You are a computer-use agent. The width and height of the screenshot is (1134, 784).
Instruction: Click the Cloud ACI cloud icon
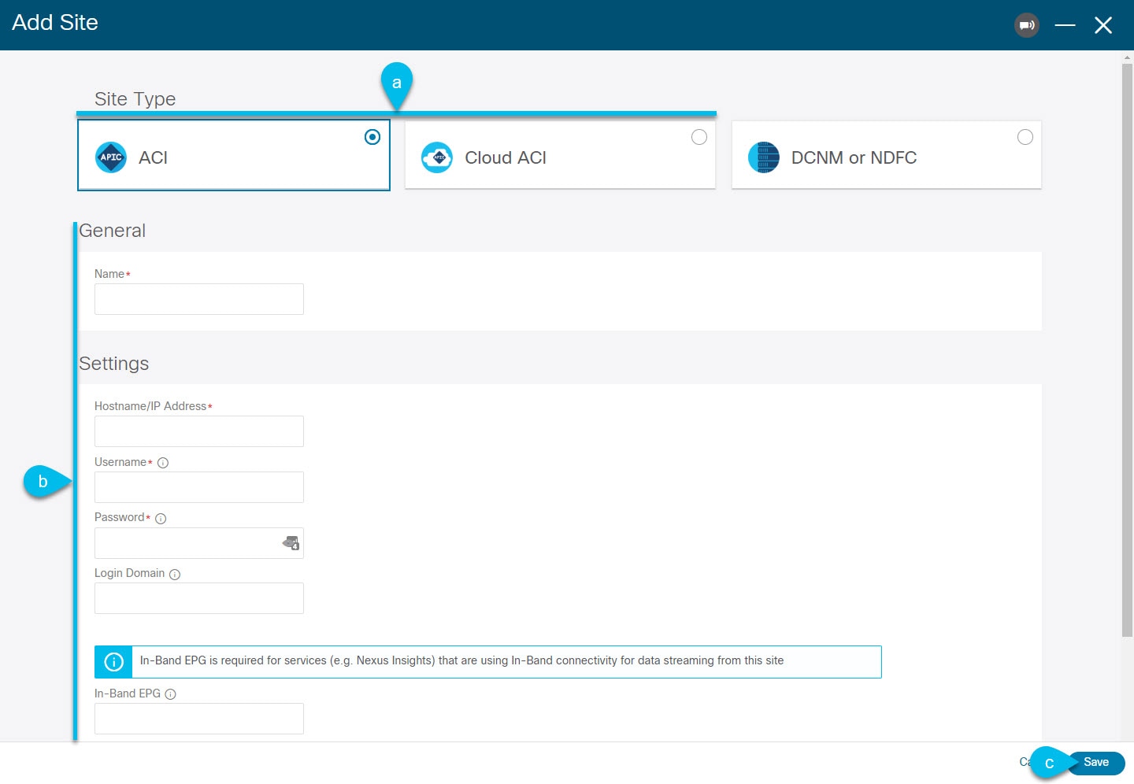coord(437,157)
